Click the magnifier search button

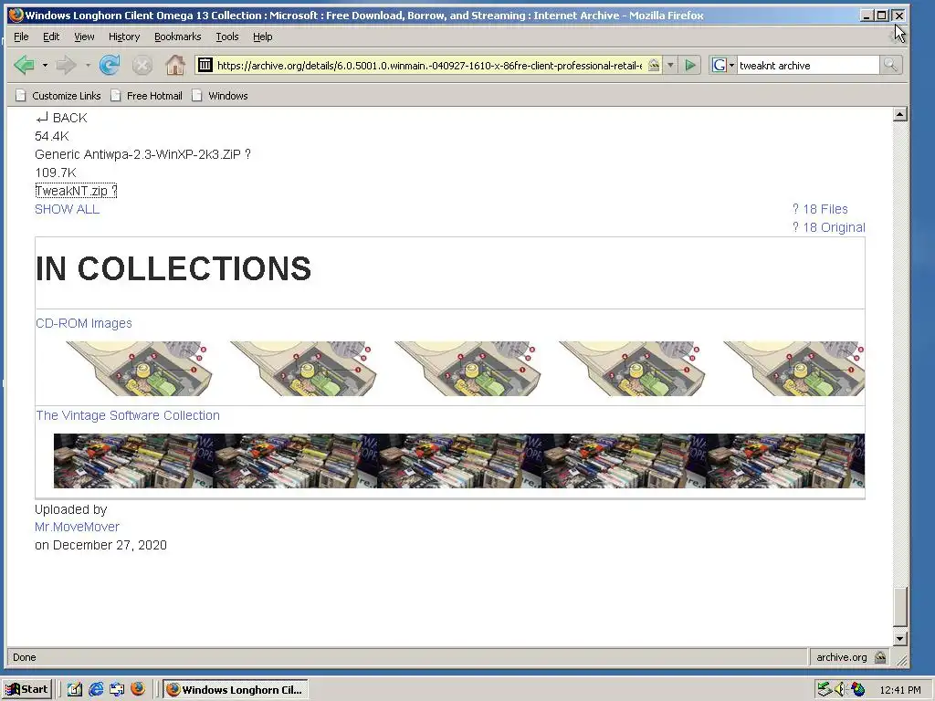coord(890,65)
